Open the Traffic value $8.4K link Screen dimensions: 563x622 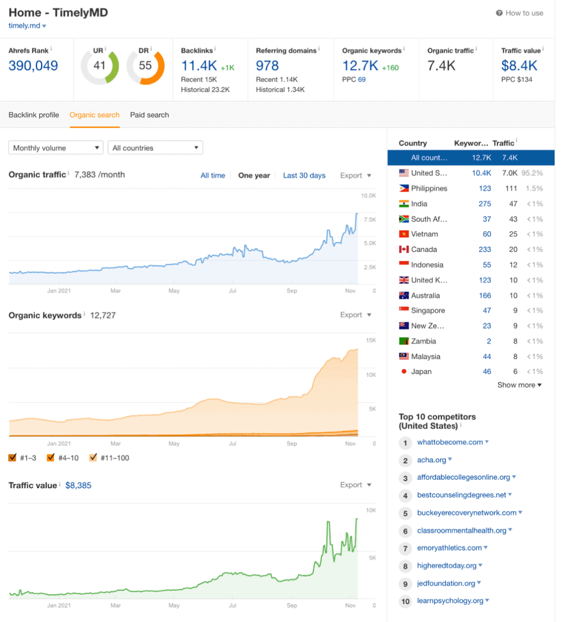tap(520, 65)
